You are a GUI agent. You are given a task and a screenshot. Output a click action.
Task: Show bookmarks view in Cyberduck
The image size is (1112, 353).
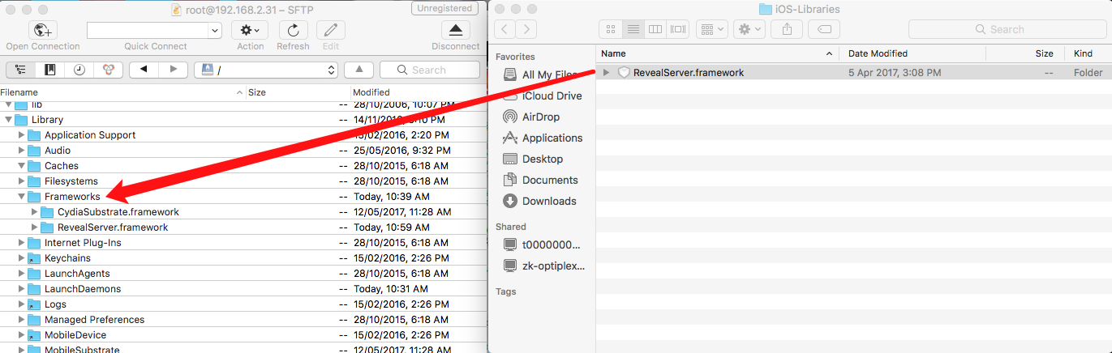pyautogui.click(x=50, y=70)
